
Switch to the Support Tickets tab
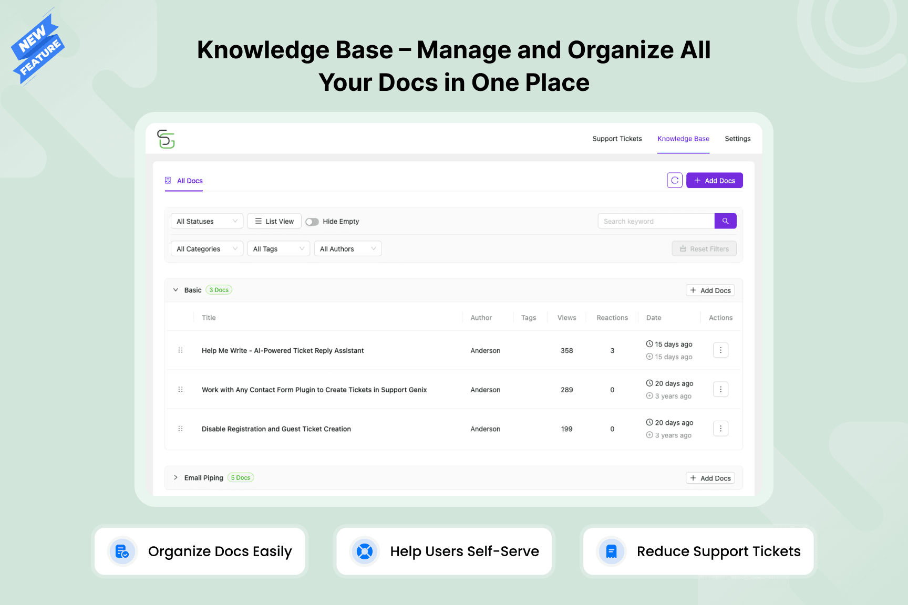pyautogui.click(x=617, y=139)
